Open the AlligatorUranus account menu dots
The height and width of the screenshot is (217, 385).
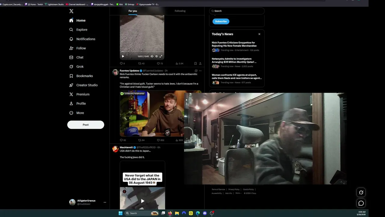click(105, 203)
